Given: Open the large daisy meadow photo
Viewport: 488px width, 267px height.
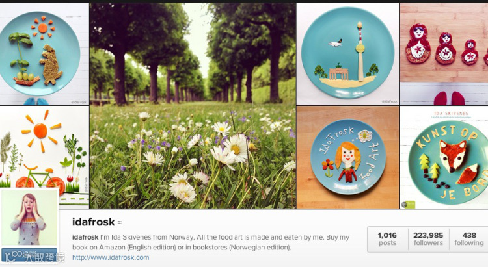Looking at the screenshot, I should 193,106.
